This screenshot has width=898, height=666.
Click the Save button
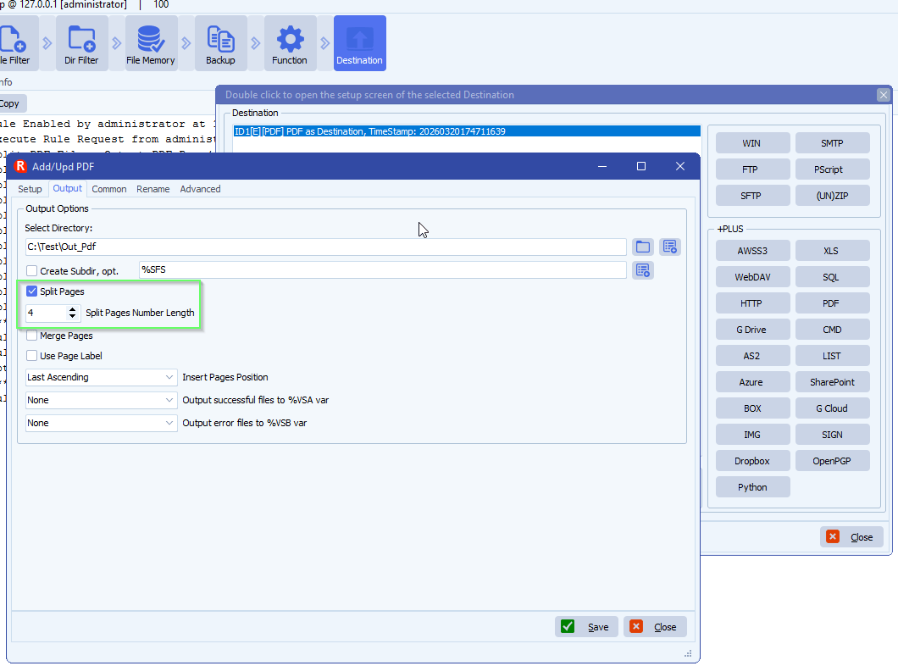[586, 627]
